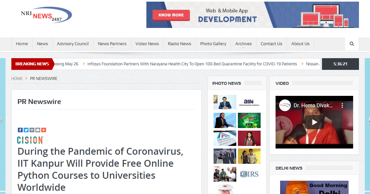Click the PR NEWSWIRE breadcrumb
Viewport: 370px width, 194px height.
coord(44,78)
